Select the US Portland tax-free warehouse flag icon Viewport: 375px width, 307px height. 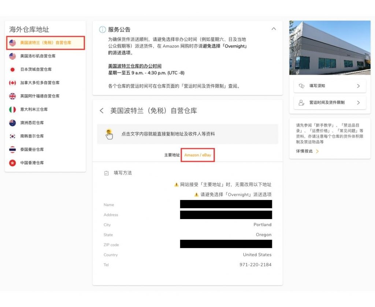[x=12, y=43]
